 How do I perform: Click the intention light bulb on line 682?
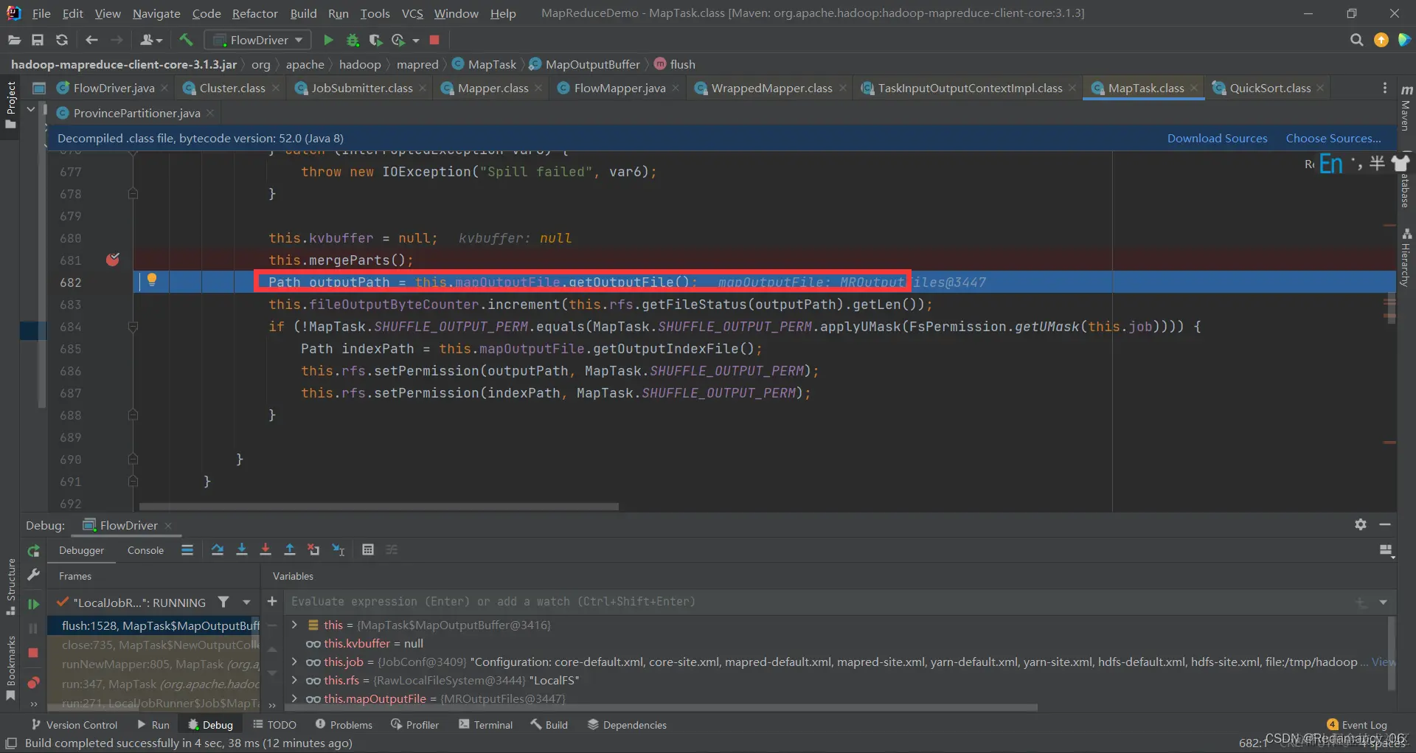pos(152,280)
